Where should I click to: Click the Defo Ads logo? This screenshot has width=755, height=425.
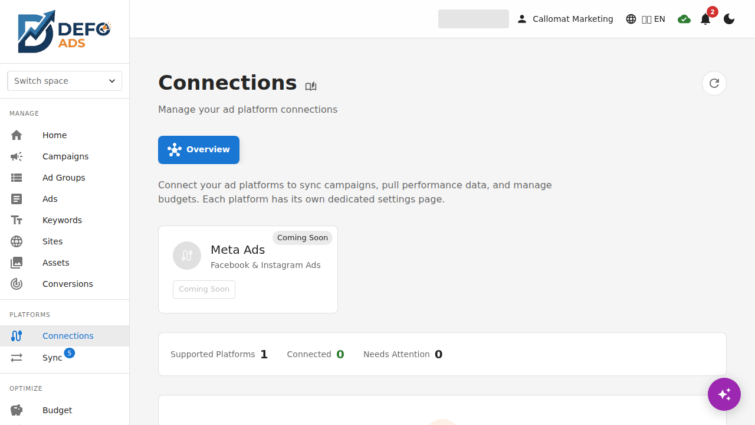[64, 31]
